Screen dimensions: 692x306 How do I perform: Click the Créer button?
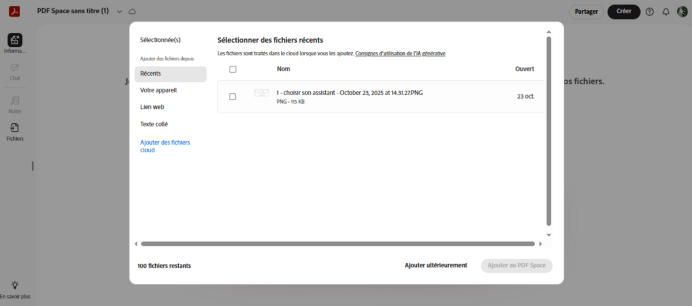point(624,12)
